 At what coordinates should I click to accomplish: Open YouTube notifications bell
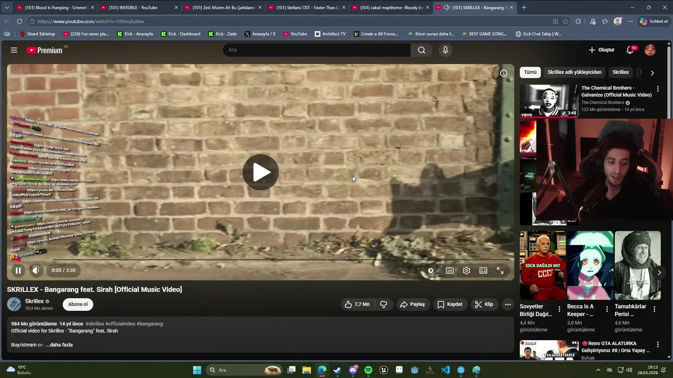pos(630,50)
